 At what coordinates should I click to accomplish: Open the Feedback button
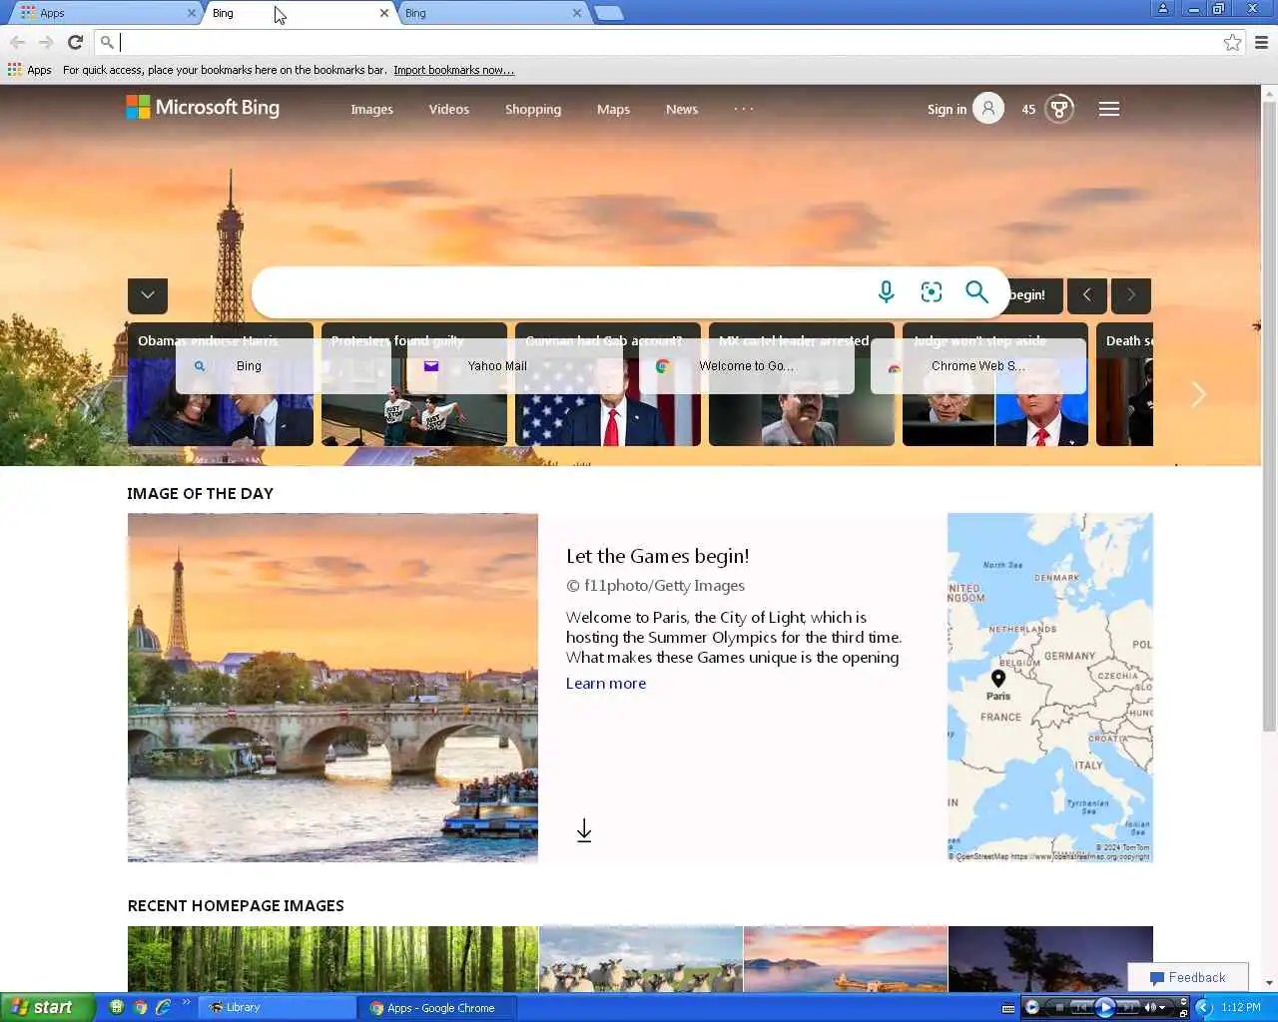click(1188, 977)
